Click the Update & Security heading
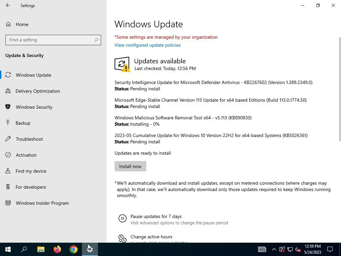 click(x=24, y=55)
